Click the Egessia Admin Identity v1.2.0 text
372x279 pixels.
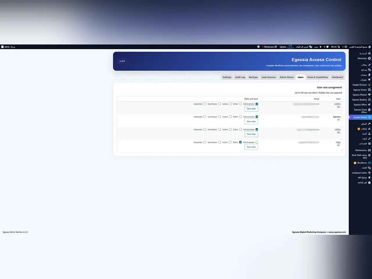(15, 232)
